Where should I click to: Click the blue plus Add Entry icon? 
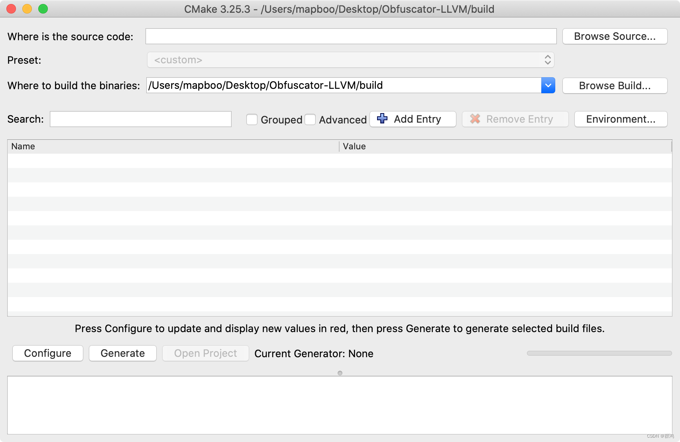[382, 119]
